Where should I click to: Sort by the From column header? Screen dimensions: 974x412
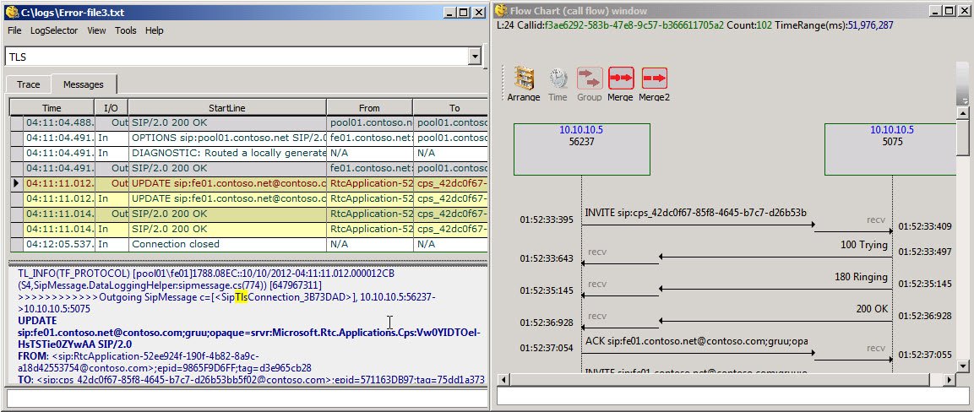pyautogui.click(x=370, y=108)
